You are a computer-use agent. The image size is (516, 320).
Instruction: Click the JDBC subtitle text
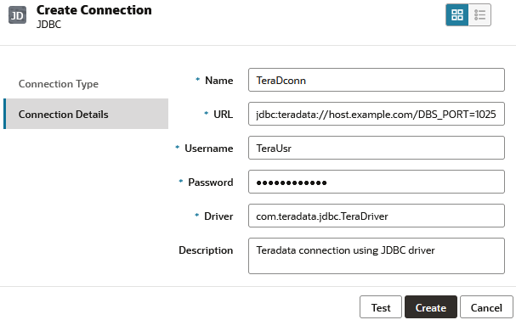coord(48,25)
